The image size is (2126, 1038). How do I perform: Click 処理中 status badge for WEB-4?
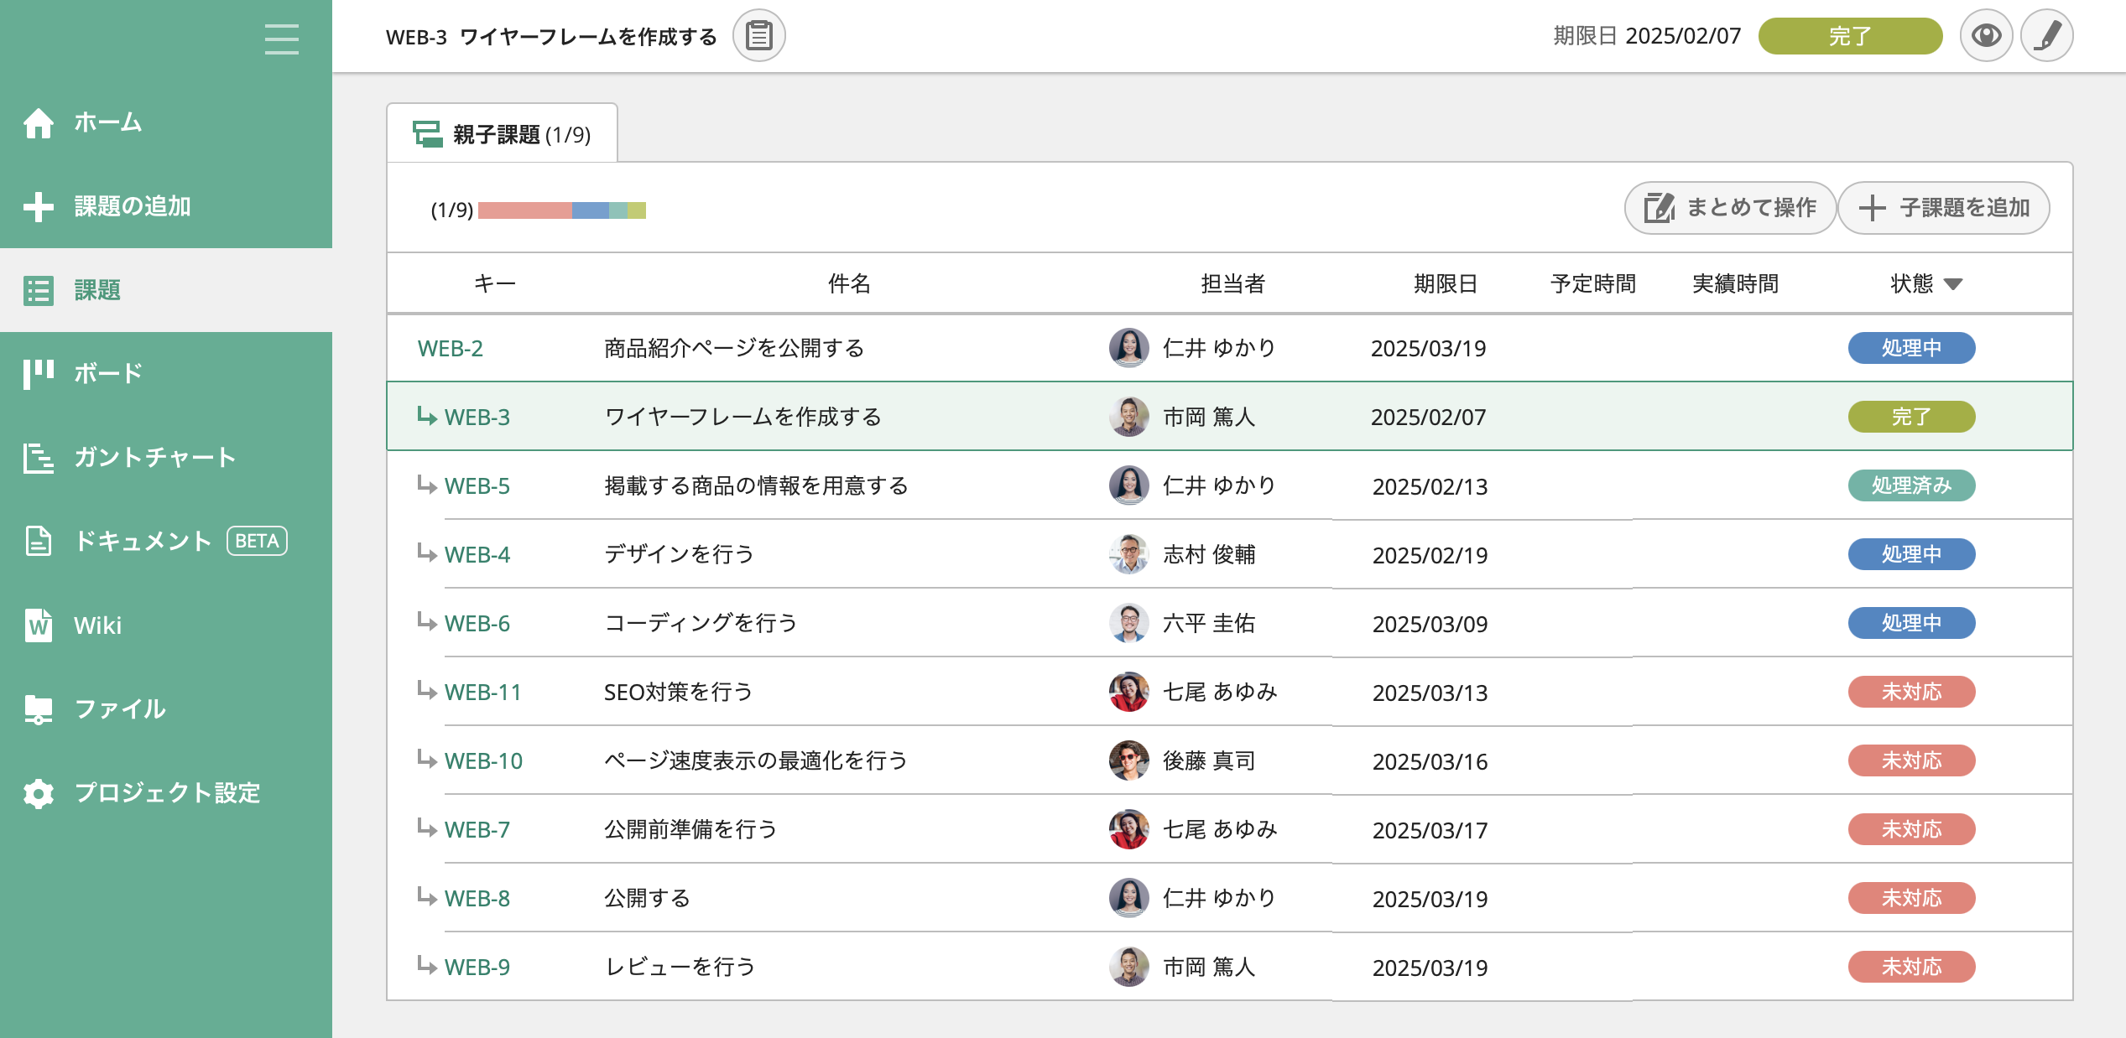1910,554
